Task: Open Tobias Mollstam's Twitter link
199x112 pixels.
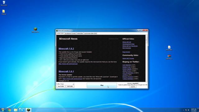Action: [x=128, y=79]
